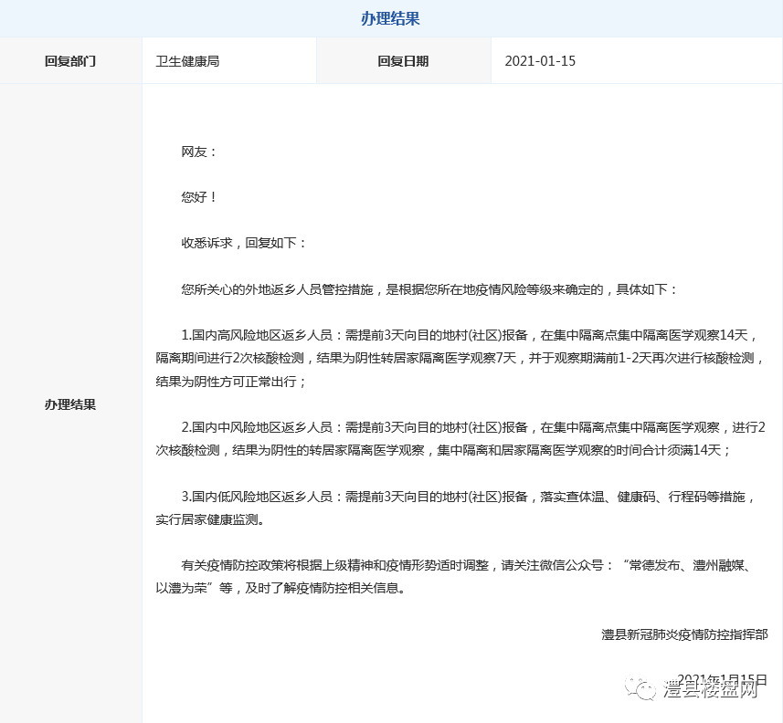Click the line starting 以澧为荣”等，及时了解
Image resolution: width=783 pixels, height=723 pixels.
click(x=280, y=588)
